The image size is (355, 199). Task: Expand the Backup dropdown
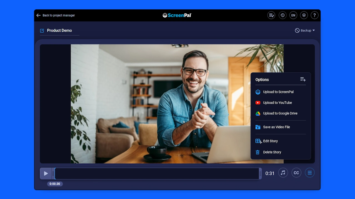pos(305,30)
